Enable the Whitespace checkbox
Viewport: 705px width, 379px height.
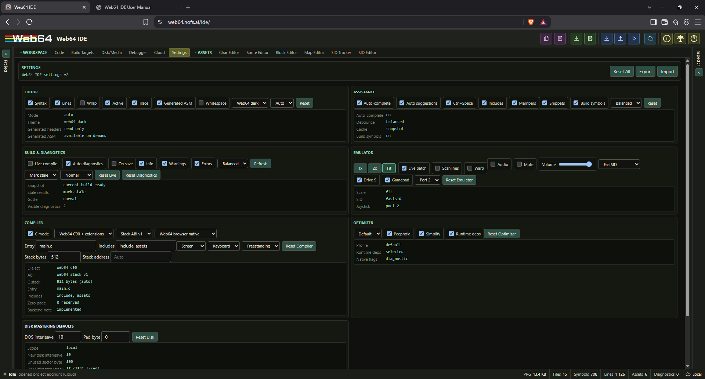[201, 103]
